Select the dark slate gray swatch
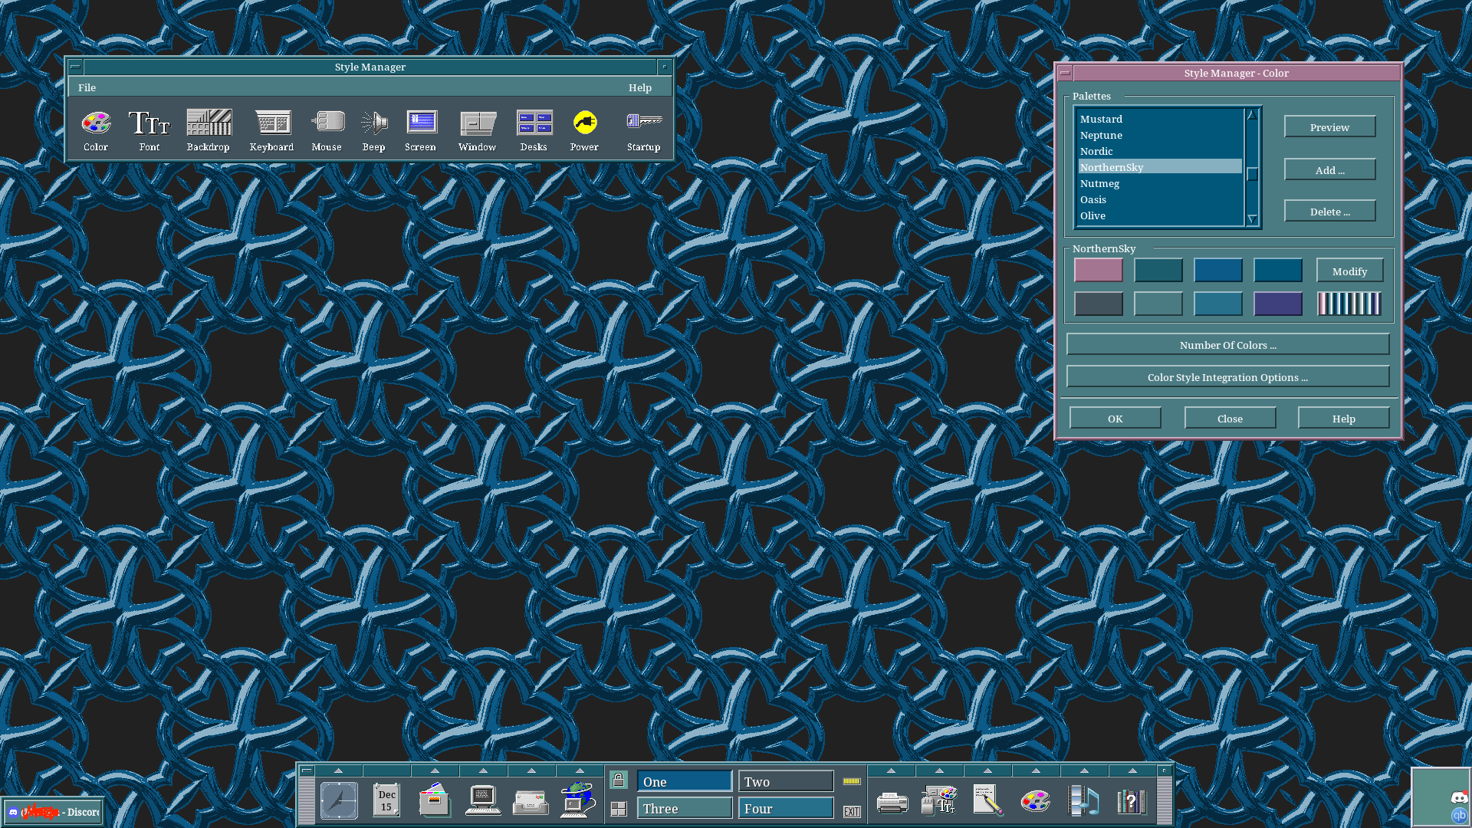1472x828 pixels. pyautogui.click(x=1099, y=304)
